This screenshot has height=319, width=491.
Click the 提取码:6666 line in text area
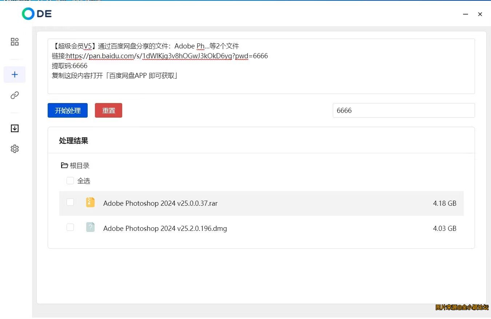[69, 66]
